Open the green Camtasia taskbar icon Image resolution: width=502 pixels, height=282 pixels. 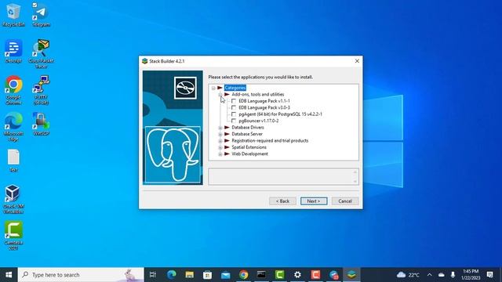coord(279,275)
